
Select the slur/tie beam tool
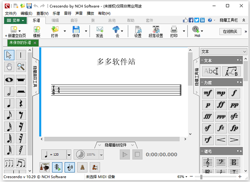point(21,163)
